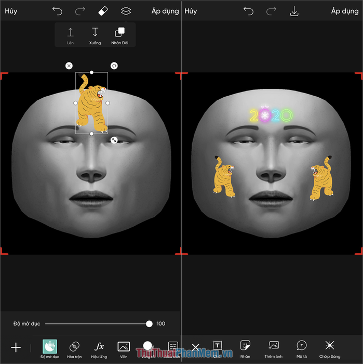Screen dimensions: 363x364
Task: Open the layers stack icon
Action: [126, 11]
